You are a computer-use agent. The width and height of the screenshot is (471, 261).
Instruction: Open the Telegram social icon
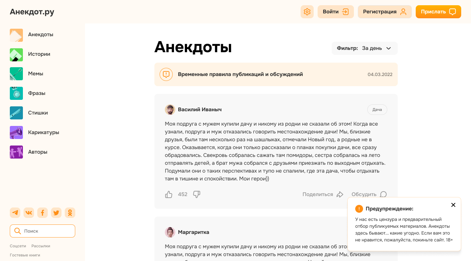pos(15,212)
